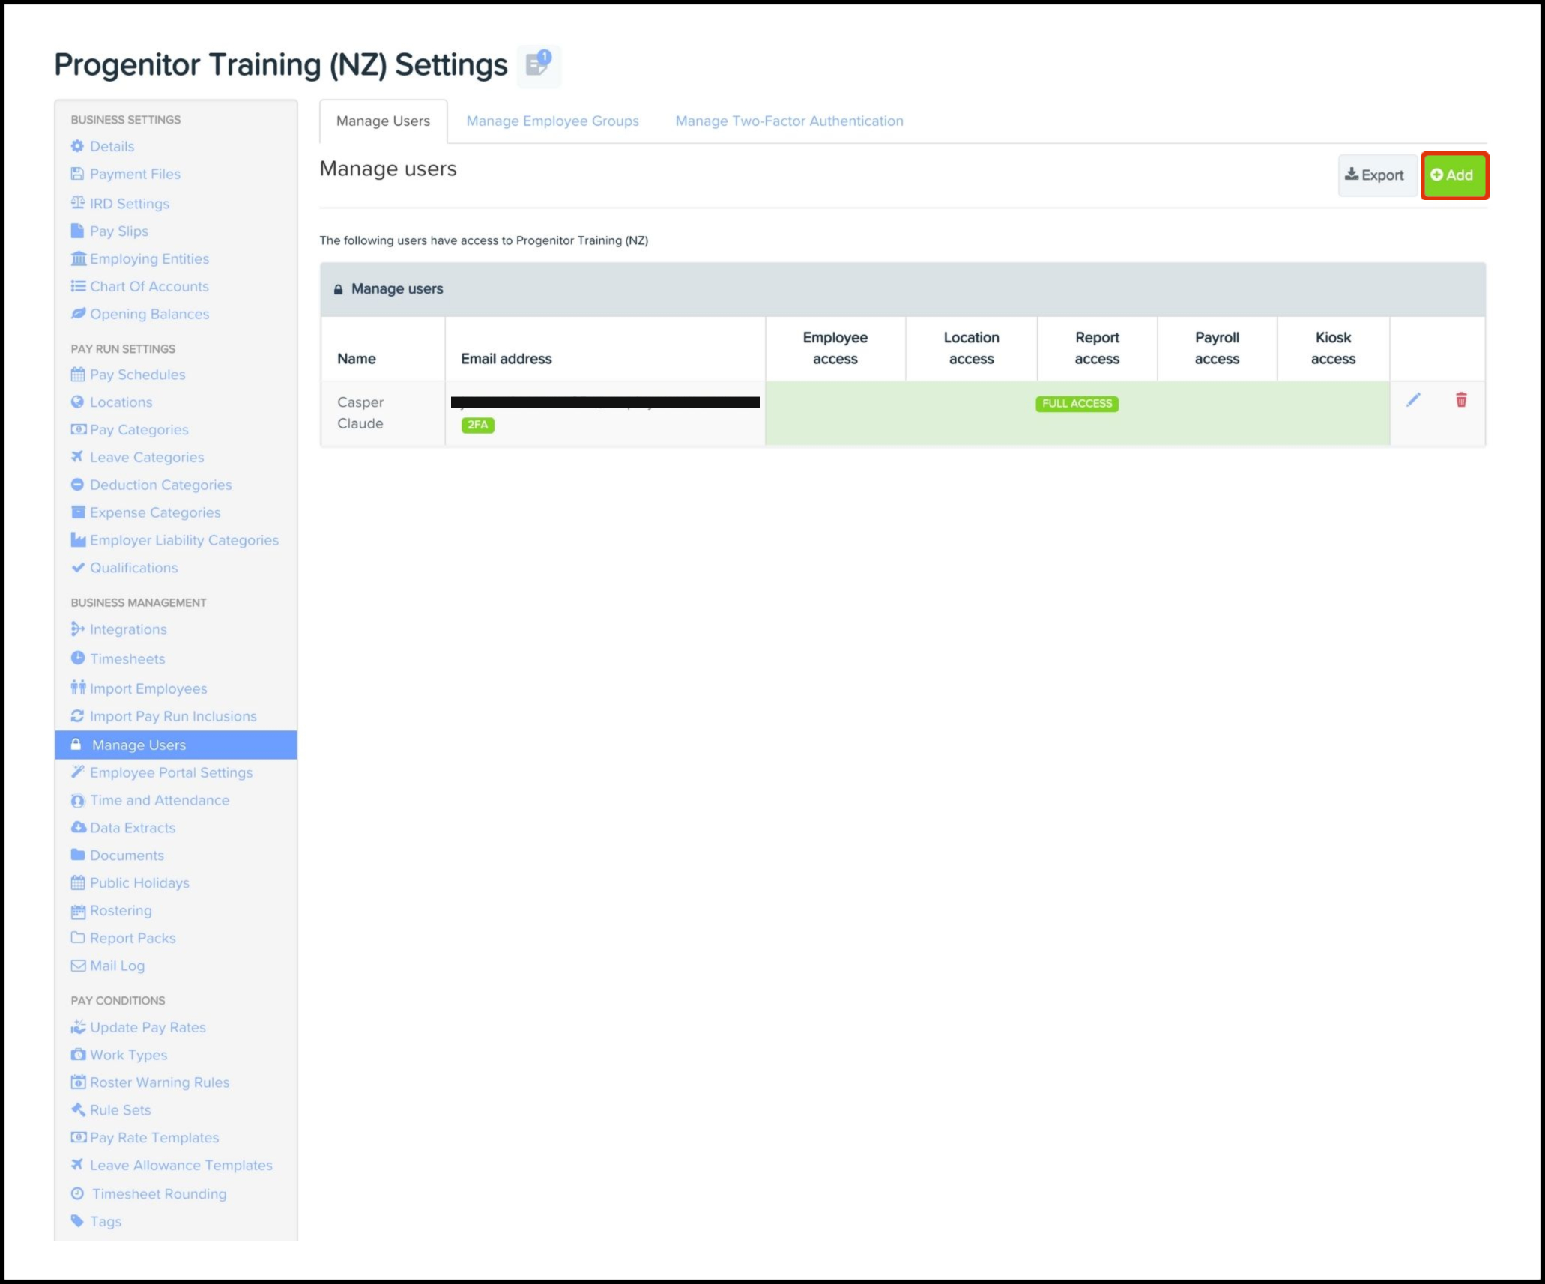
Task: Click the gear icon next to Details
Action: point(77,146)
